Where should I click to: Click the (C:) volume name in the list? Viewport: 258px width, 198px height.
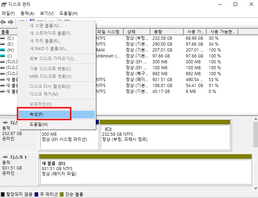coord(10,38)
